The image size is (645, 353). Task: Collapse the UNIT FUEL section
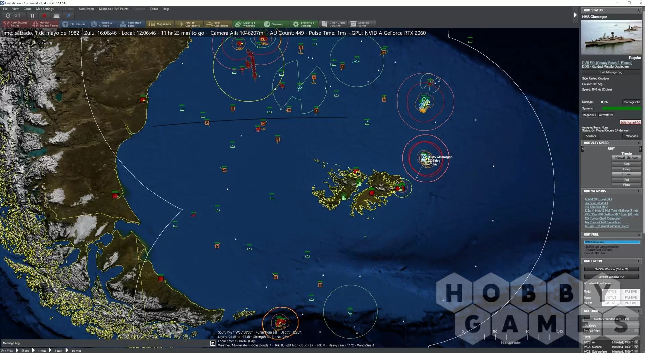pos(639,235)
